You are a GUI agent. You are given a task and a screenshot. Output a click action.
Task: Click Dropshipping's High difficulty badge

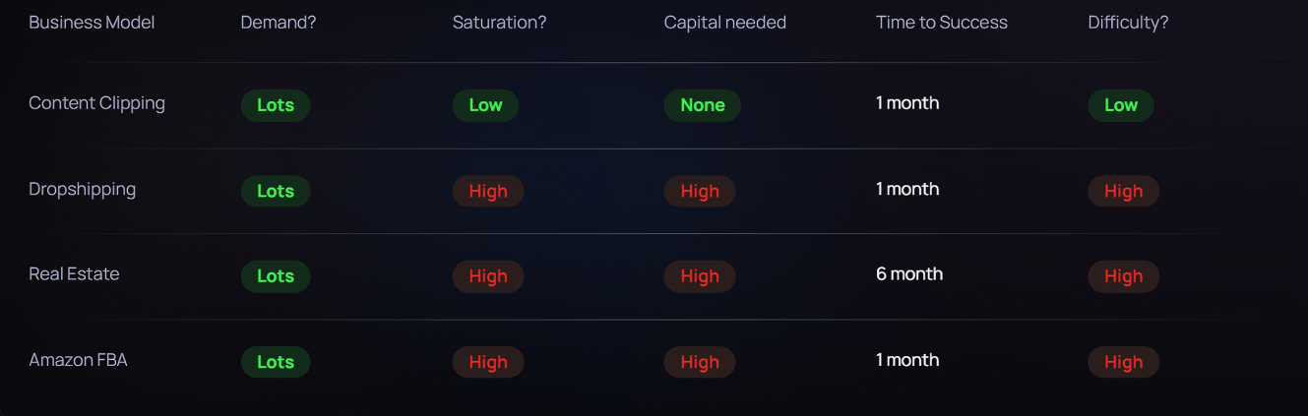1123,191
